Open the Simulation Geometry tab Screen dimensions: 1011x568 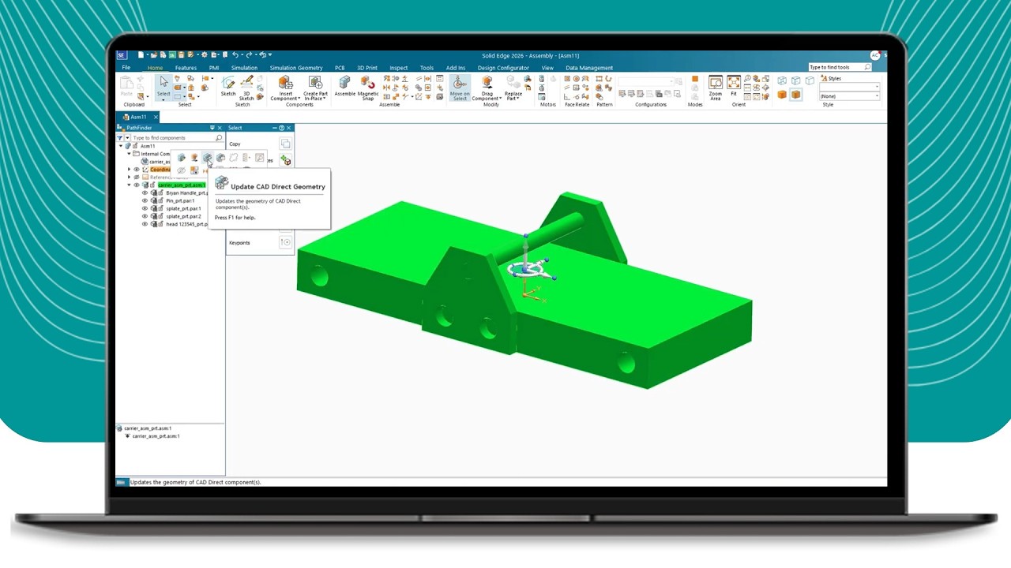(296, 68)
